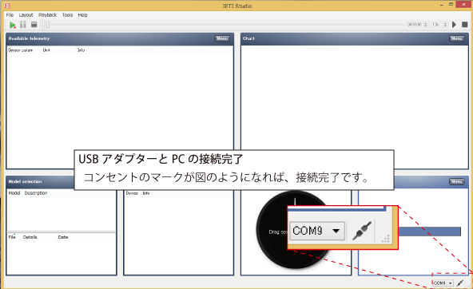Click the plug connection icon in status bar
The width and height of the screenshot is (473, 289).
tap(459, 283)
